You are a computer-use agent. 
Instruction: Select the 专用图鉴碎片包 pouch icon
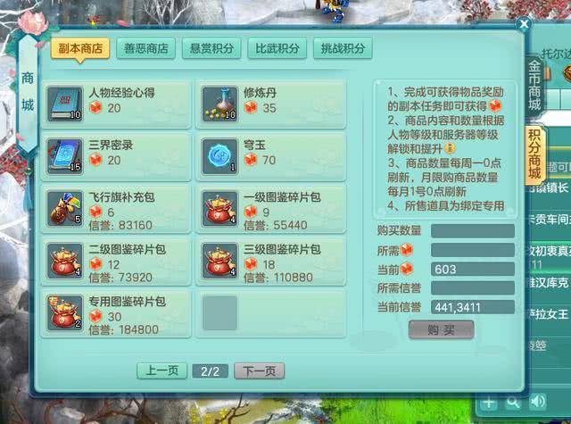pos(65,313)
